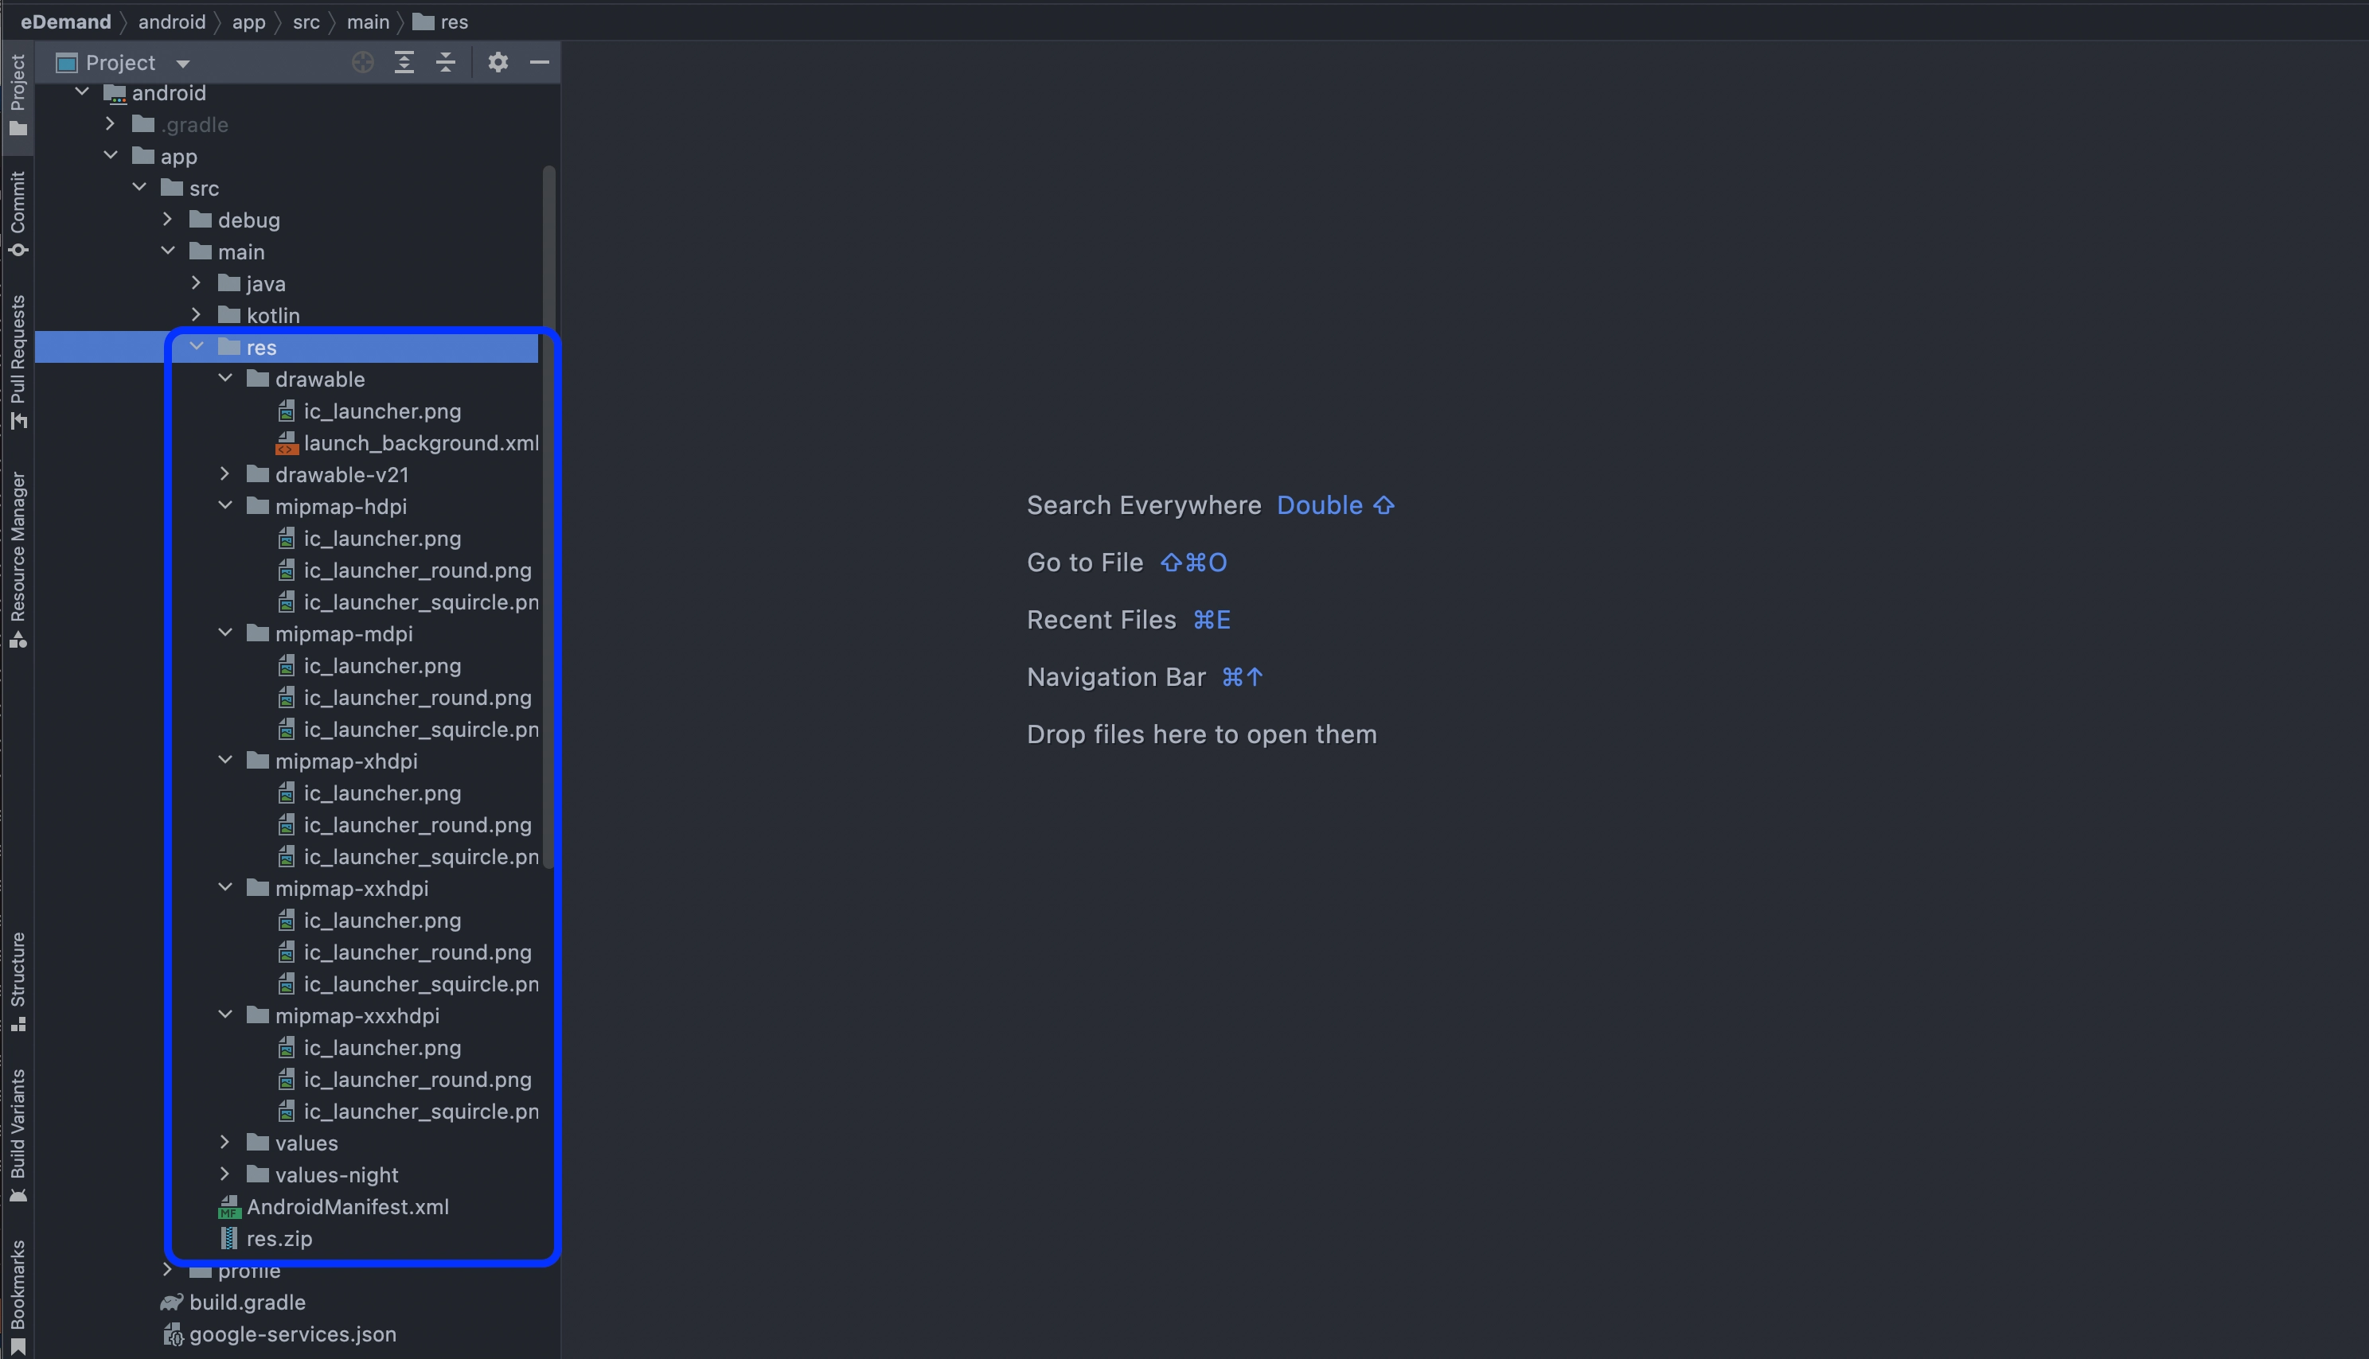
Task: Select the res.zip archive icon
Action: pos(228,1239)
